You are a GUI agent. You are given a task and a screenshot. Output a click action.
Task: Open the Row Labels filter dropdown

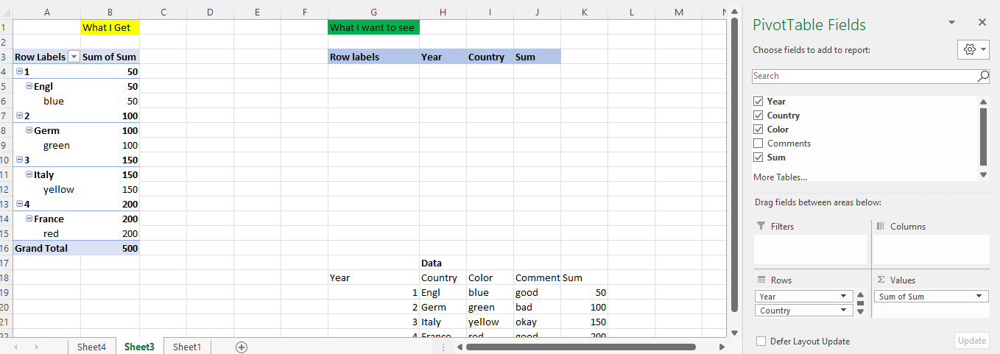74,57
